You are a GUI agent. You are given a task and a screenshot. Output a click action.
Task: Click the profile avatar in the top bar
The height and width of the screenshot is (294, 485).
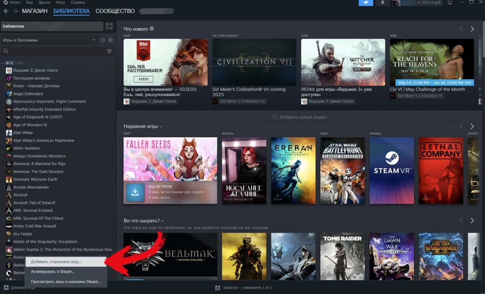[x=396, y=3]
